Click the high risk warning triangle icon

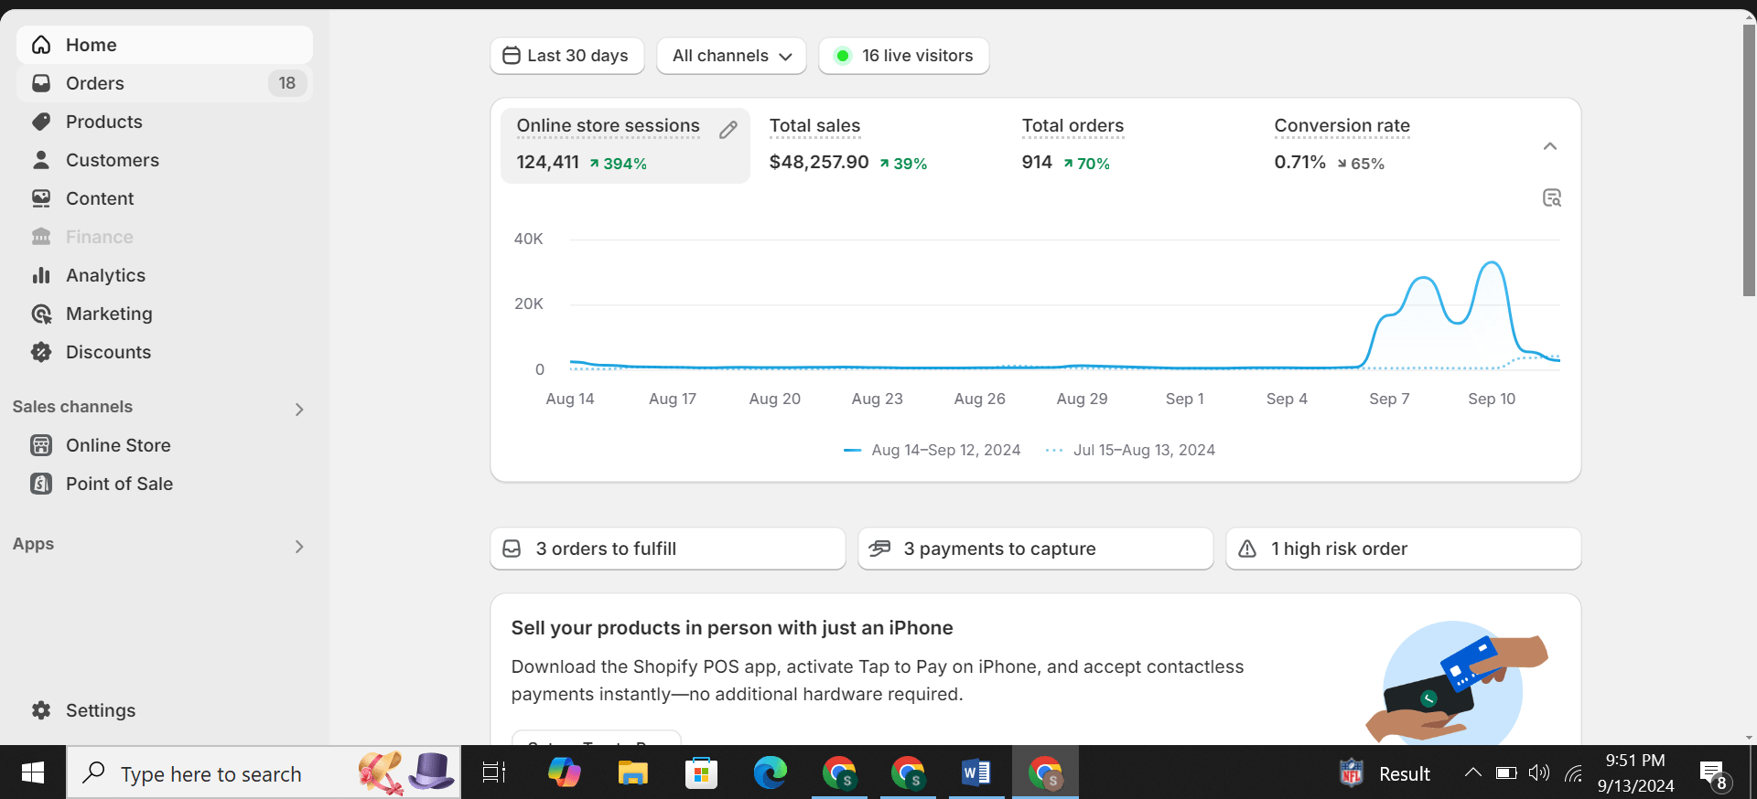(1247, 549)
